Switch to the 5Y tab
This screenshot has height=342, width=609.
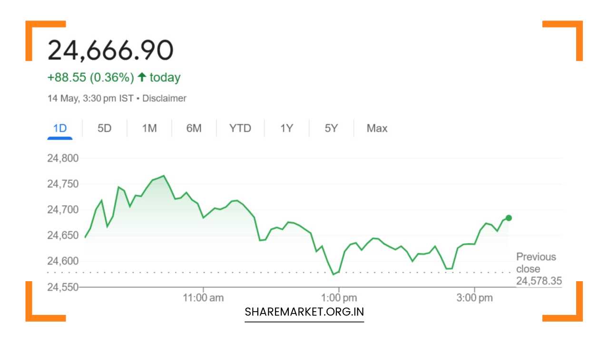331,128
